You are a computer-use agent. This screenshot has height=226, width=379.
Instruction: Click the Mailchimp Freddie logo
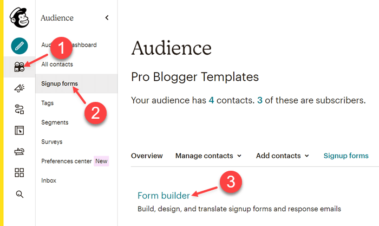point(19,18)
